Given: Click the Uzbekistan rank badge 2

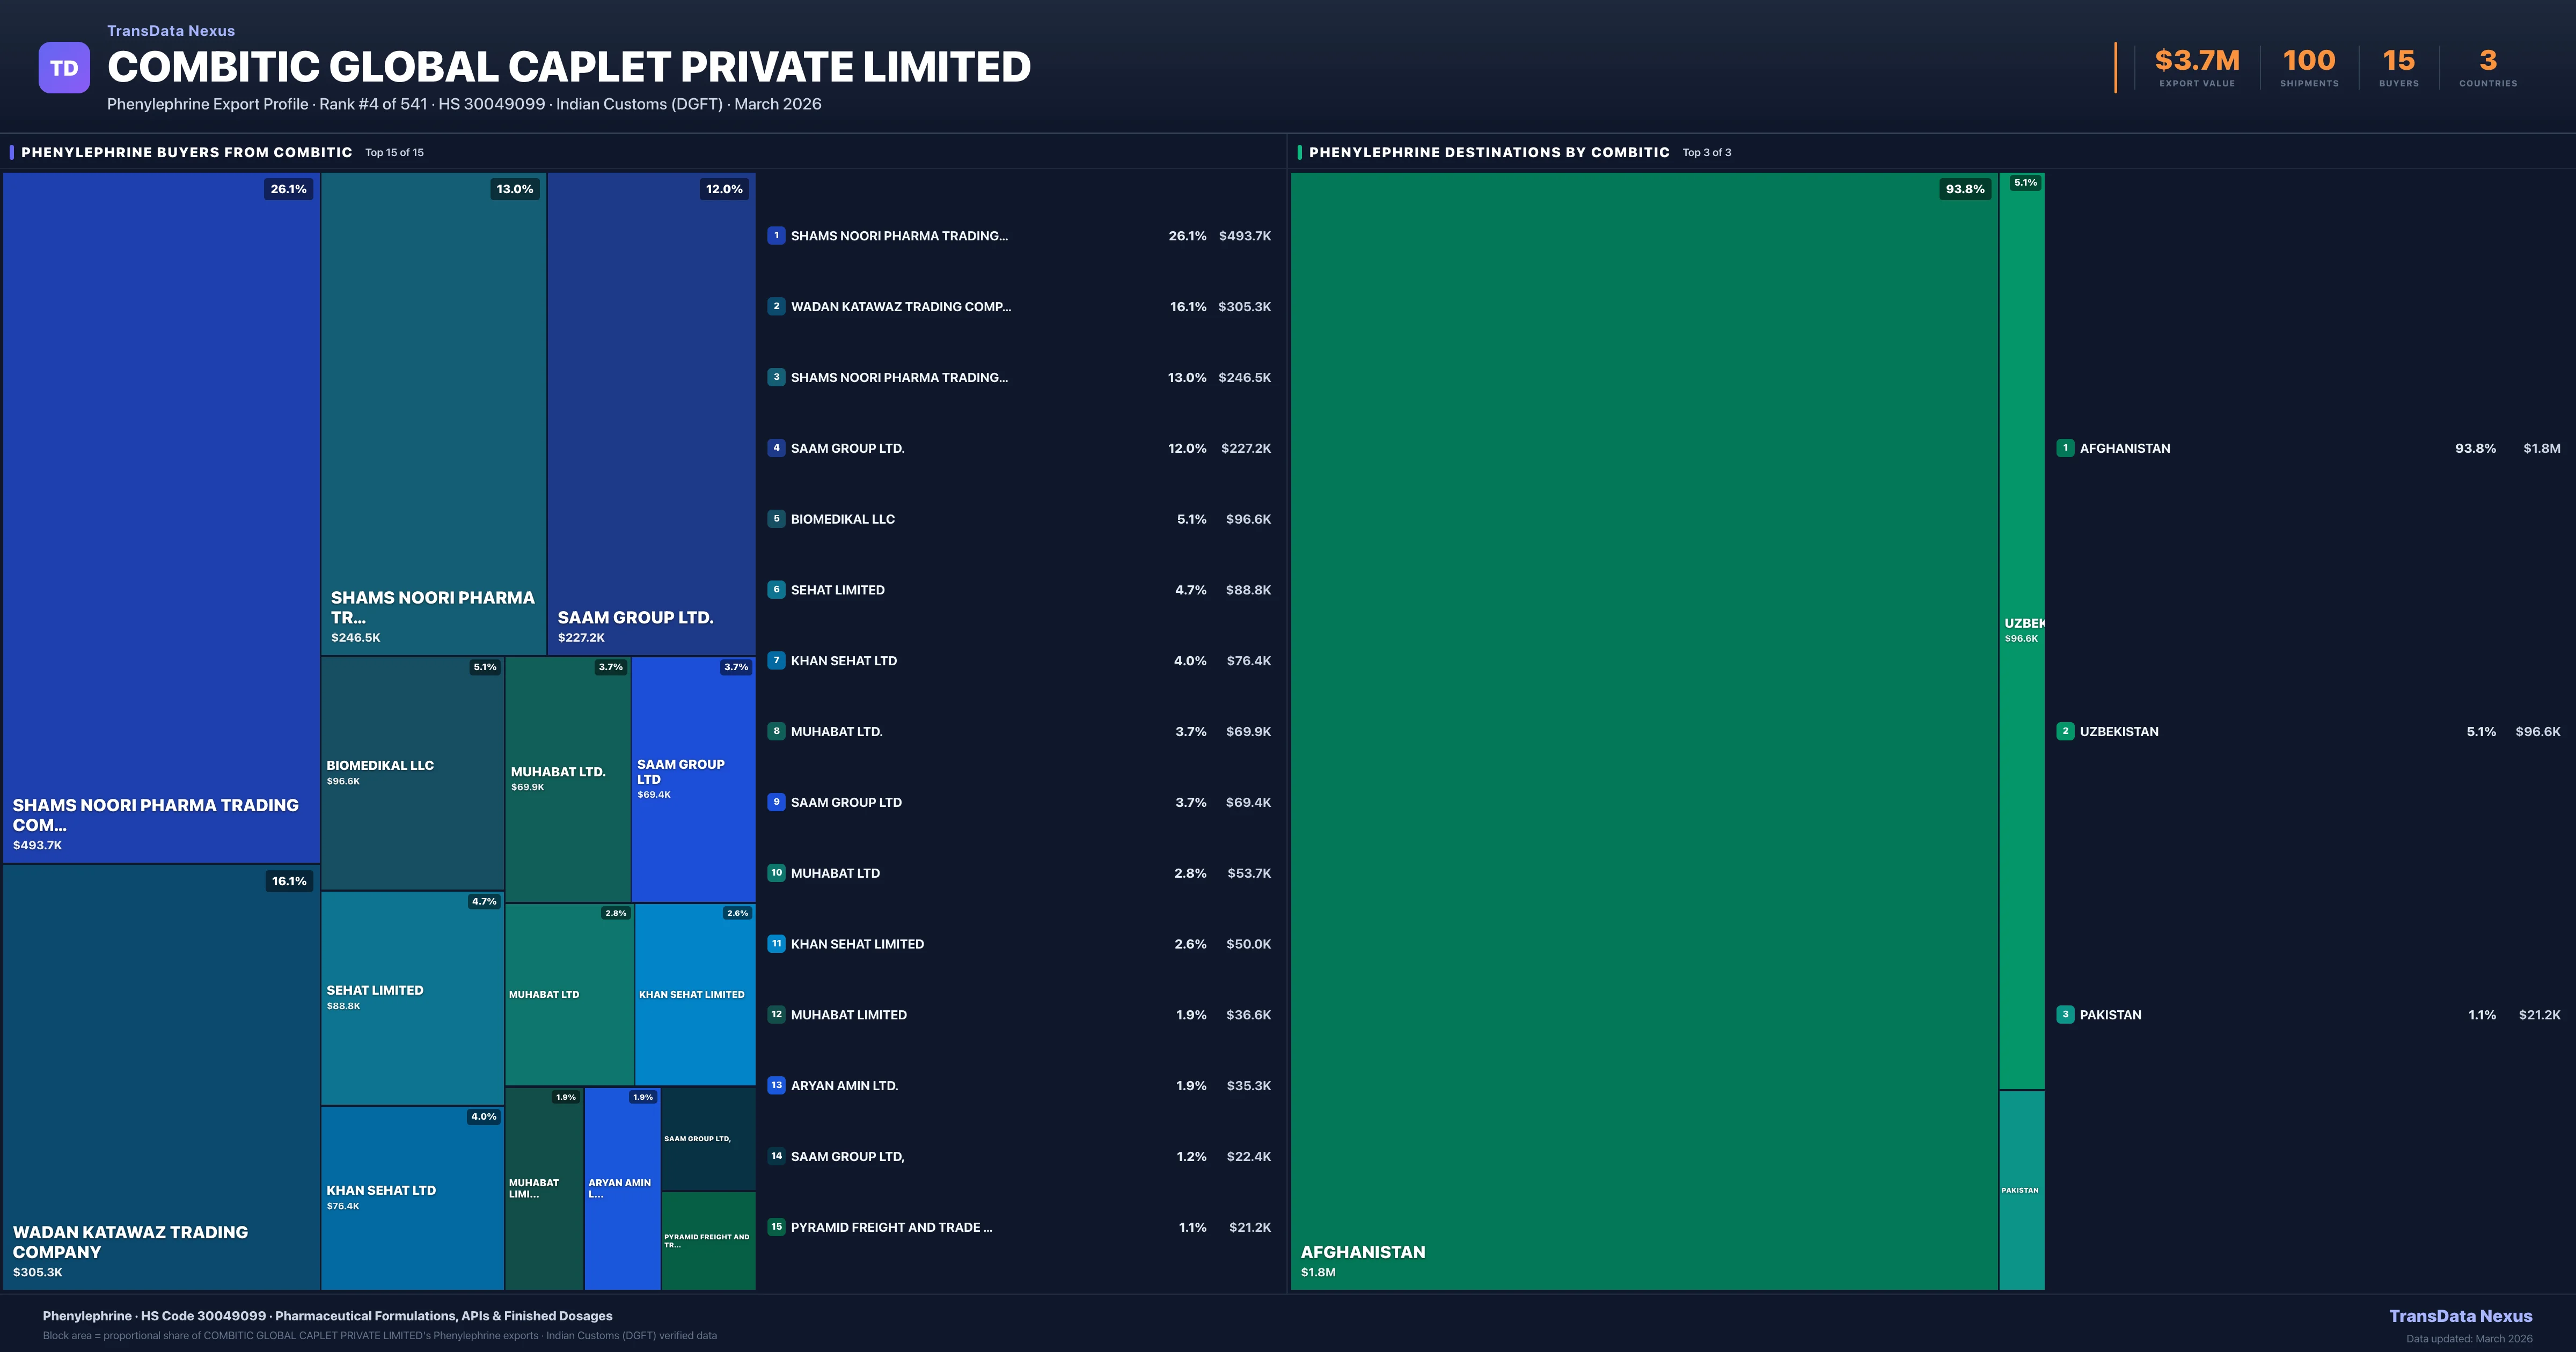Looking at the screenshot, I should 2066,731.
